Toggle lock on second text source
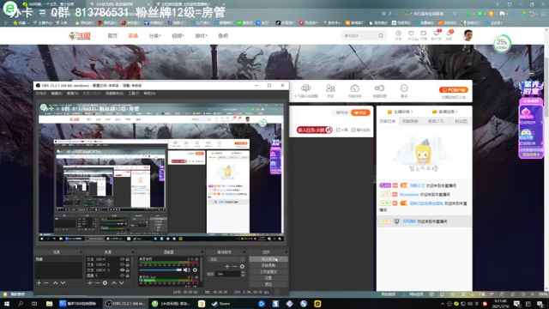Image resolution: width=549 pixels, height=309 pixels. click(x=128, y=264)
